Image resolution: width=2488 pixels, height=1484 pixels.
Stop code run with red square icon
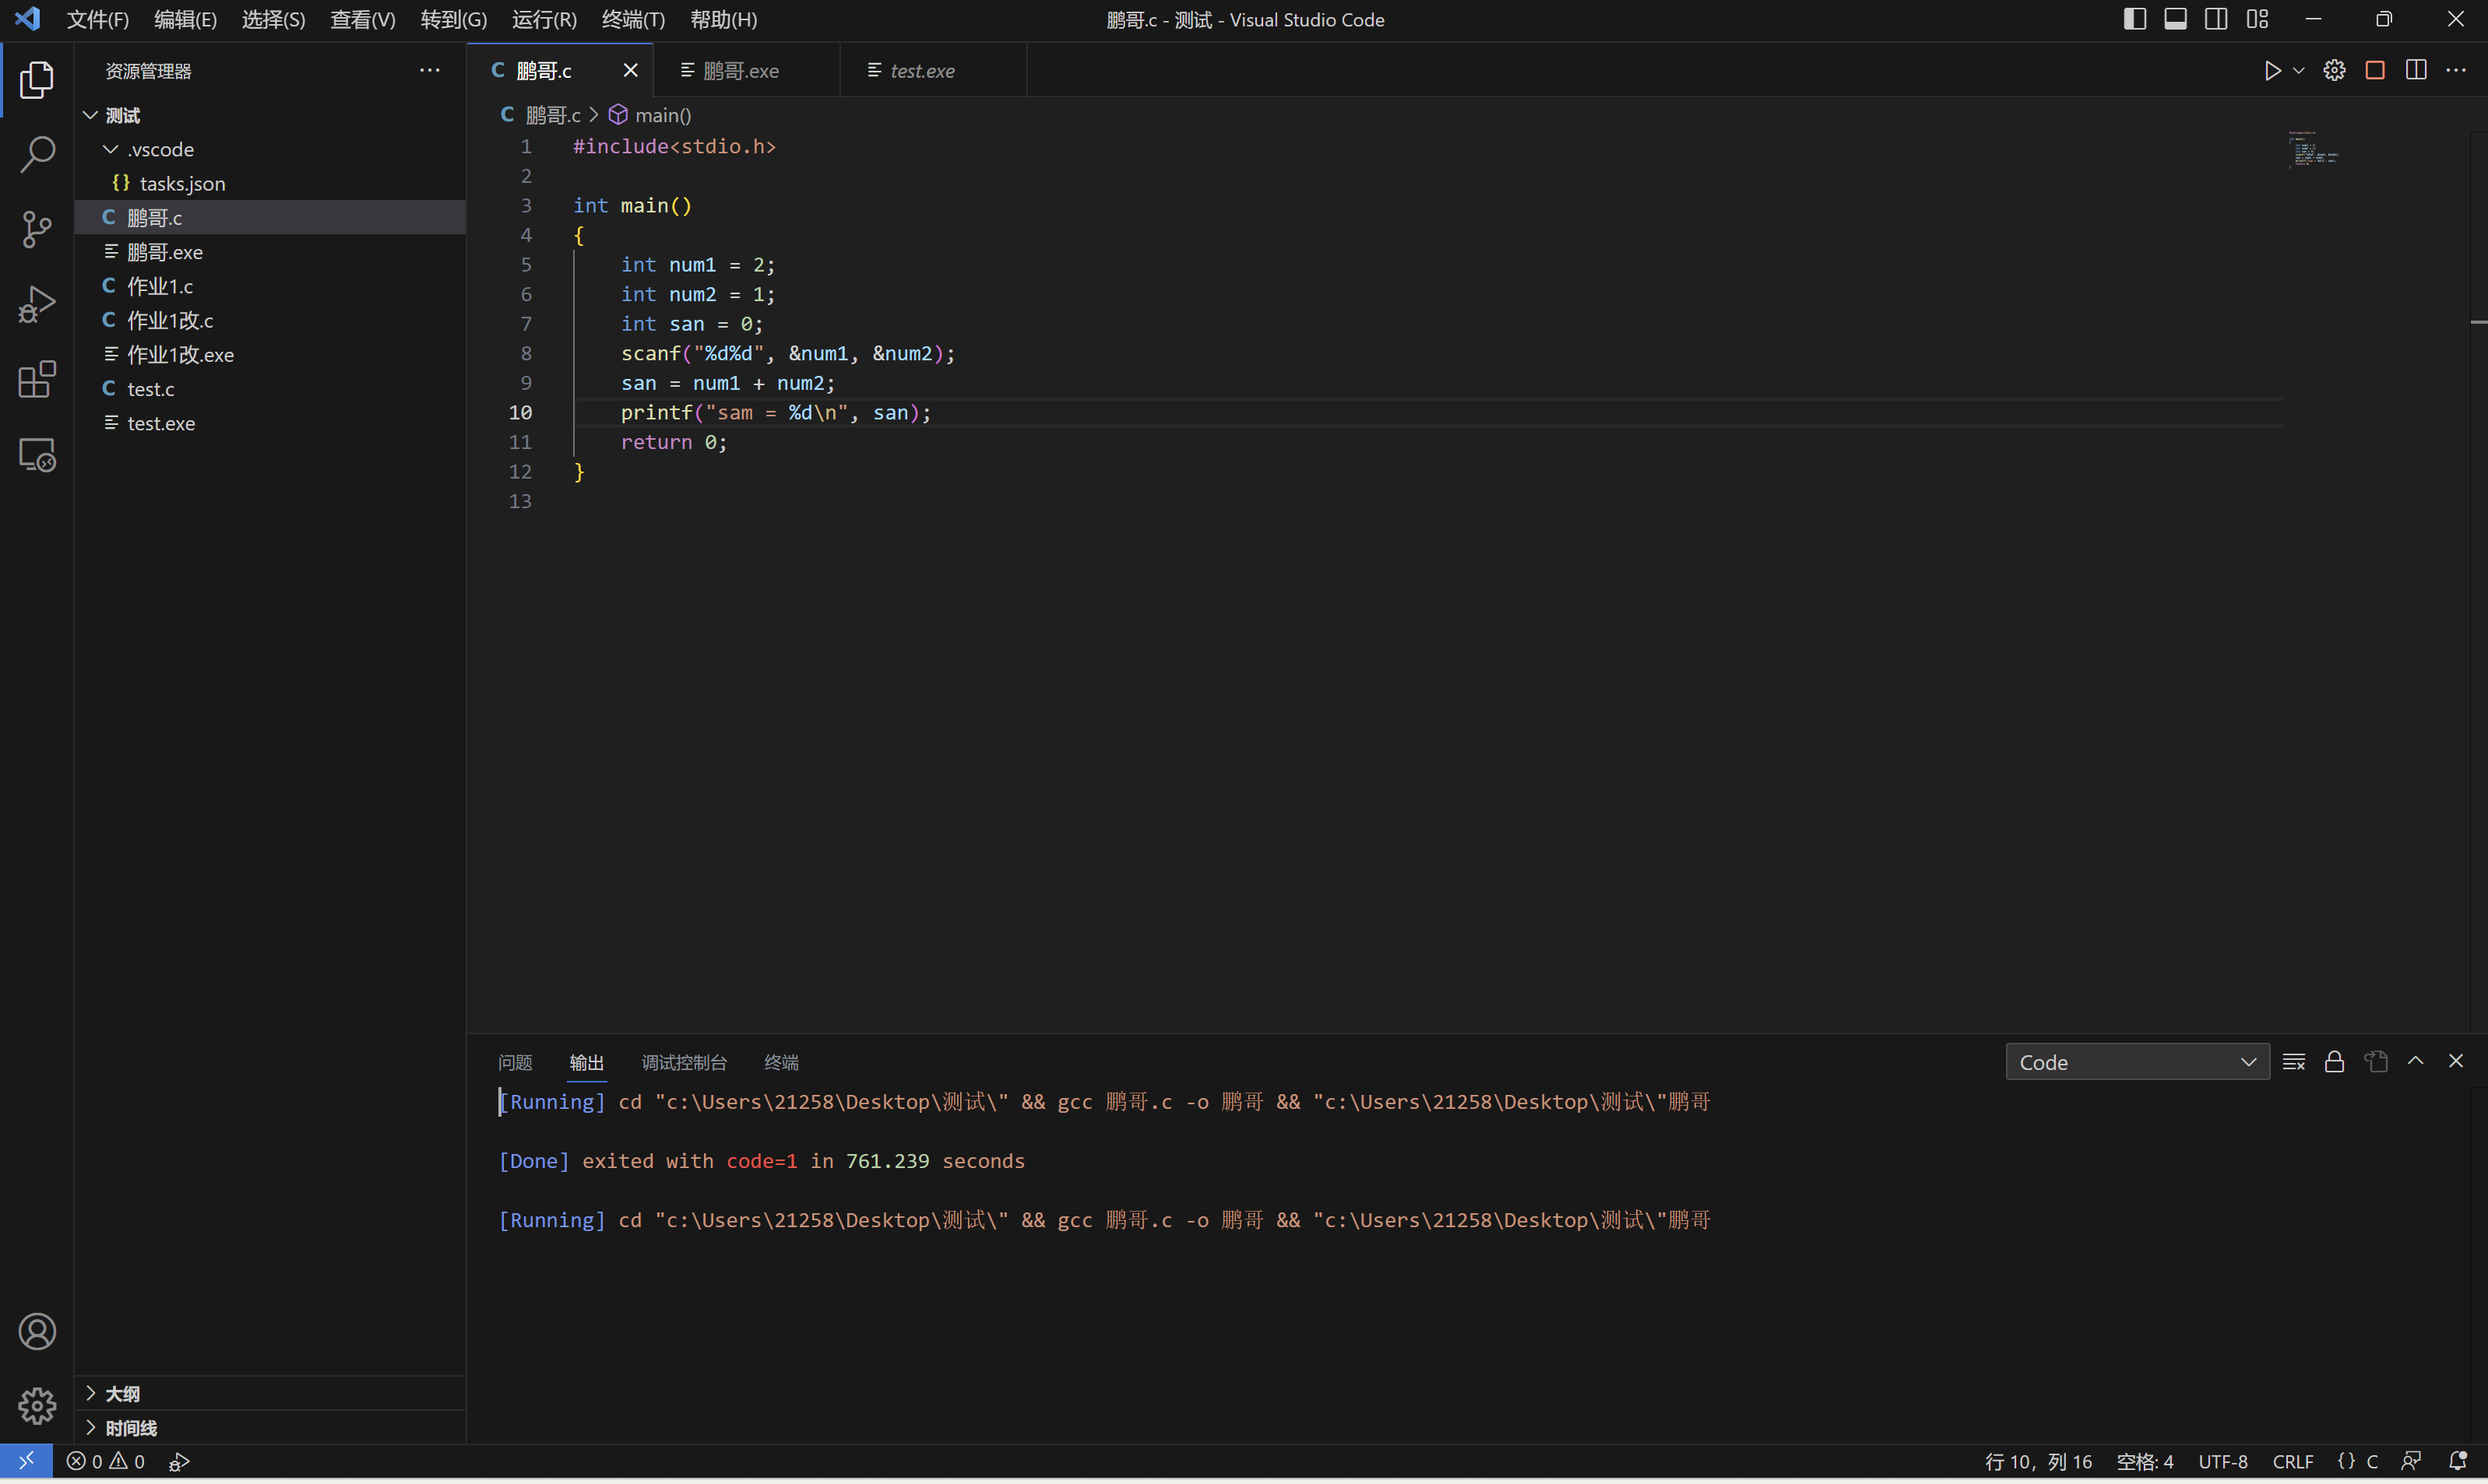coord(2375,71)
